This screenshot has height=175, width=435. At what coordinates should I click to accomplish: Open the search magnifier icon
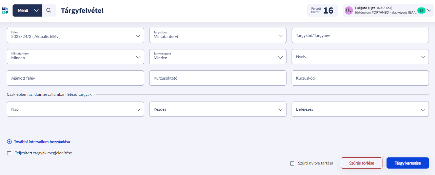pos(49,10)
